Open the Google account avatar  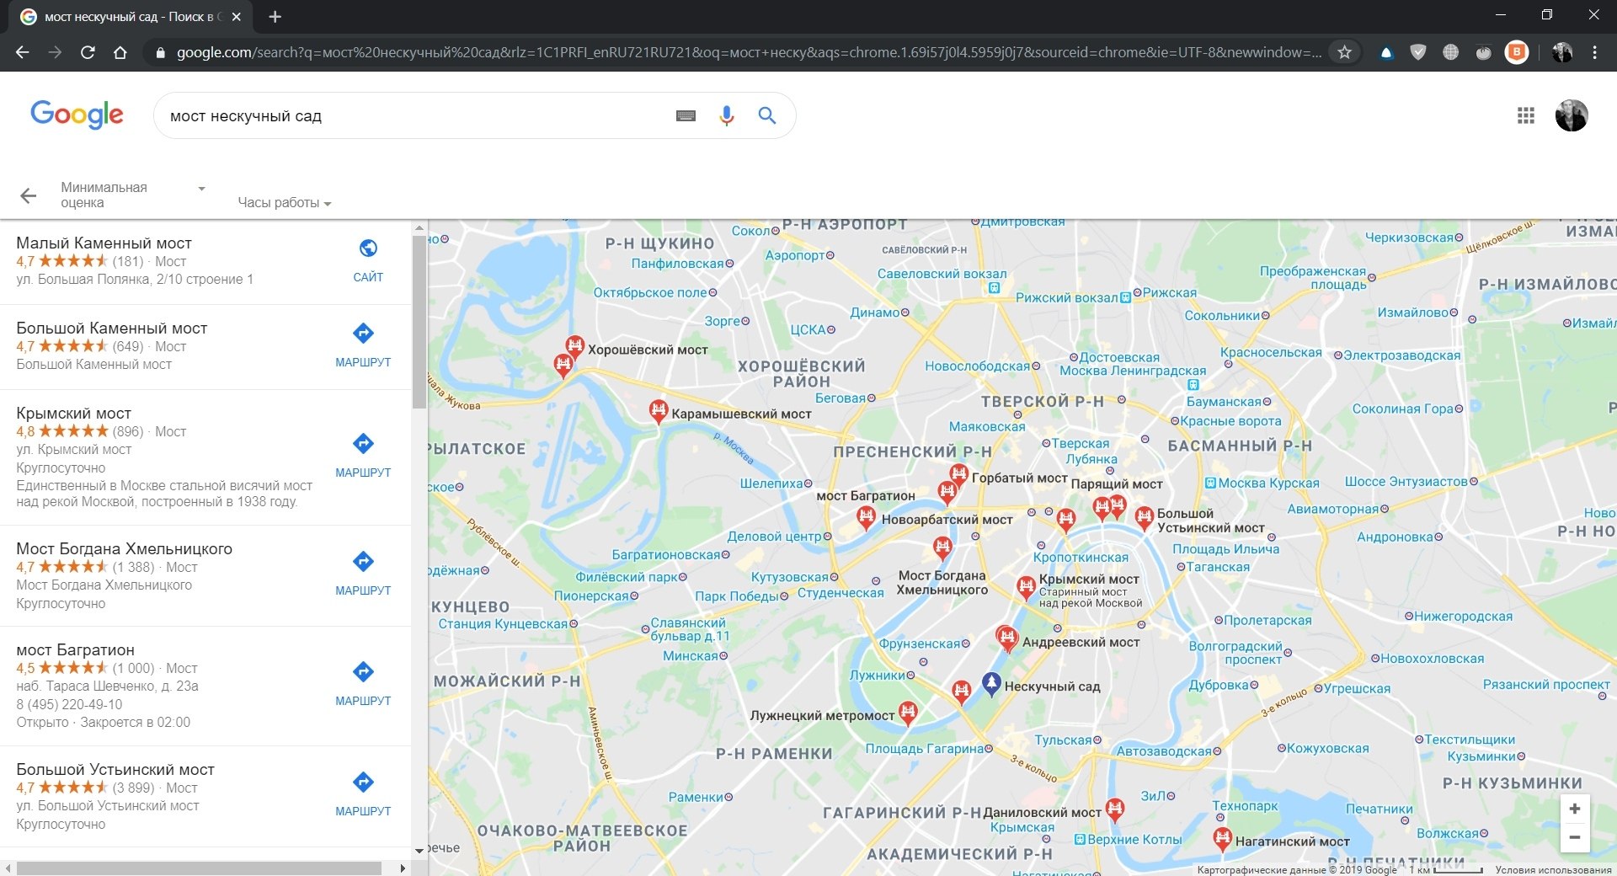(x=1571, y=115)
